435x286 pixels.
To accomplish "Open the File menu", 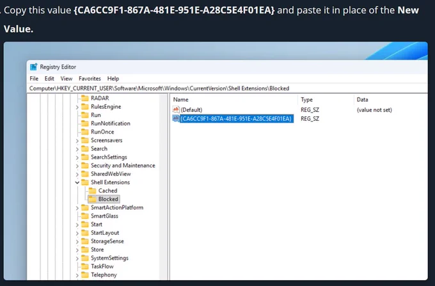I will click(34, 78).
